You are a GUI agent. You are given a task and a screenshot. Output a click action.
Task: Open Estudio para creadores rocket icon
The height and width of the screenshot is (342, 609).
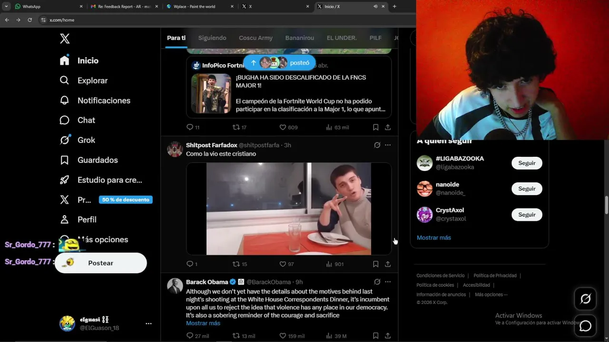pyautogui.click(x=64, y=180)
